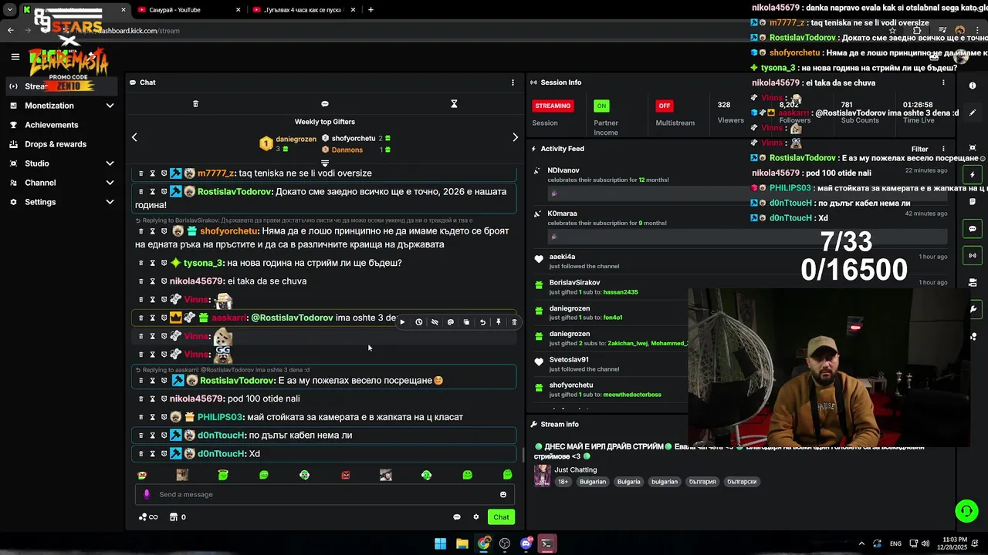Image resolution: width=988 pixels, height=555 pixels.
Task: Click NDIvanov in Activity Feed
Action: click(563, 170)
